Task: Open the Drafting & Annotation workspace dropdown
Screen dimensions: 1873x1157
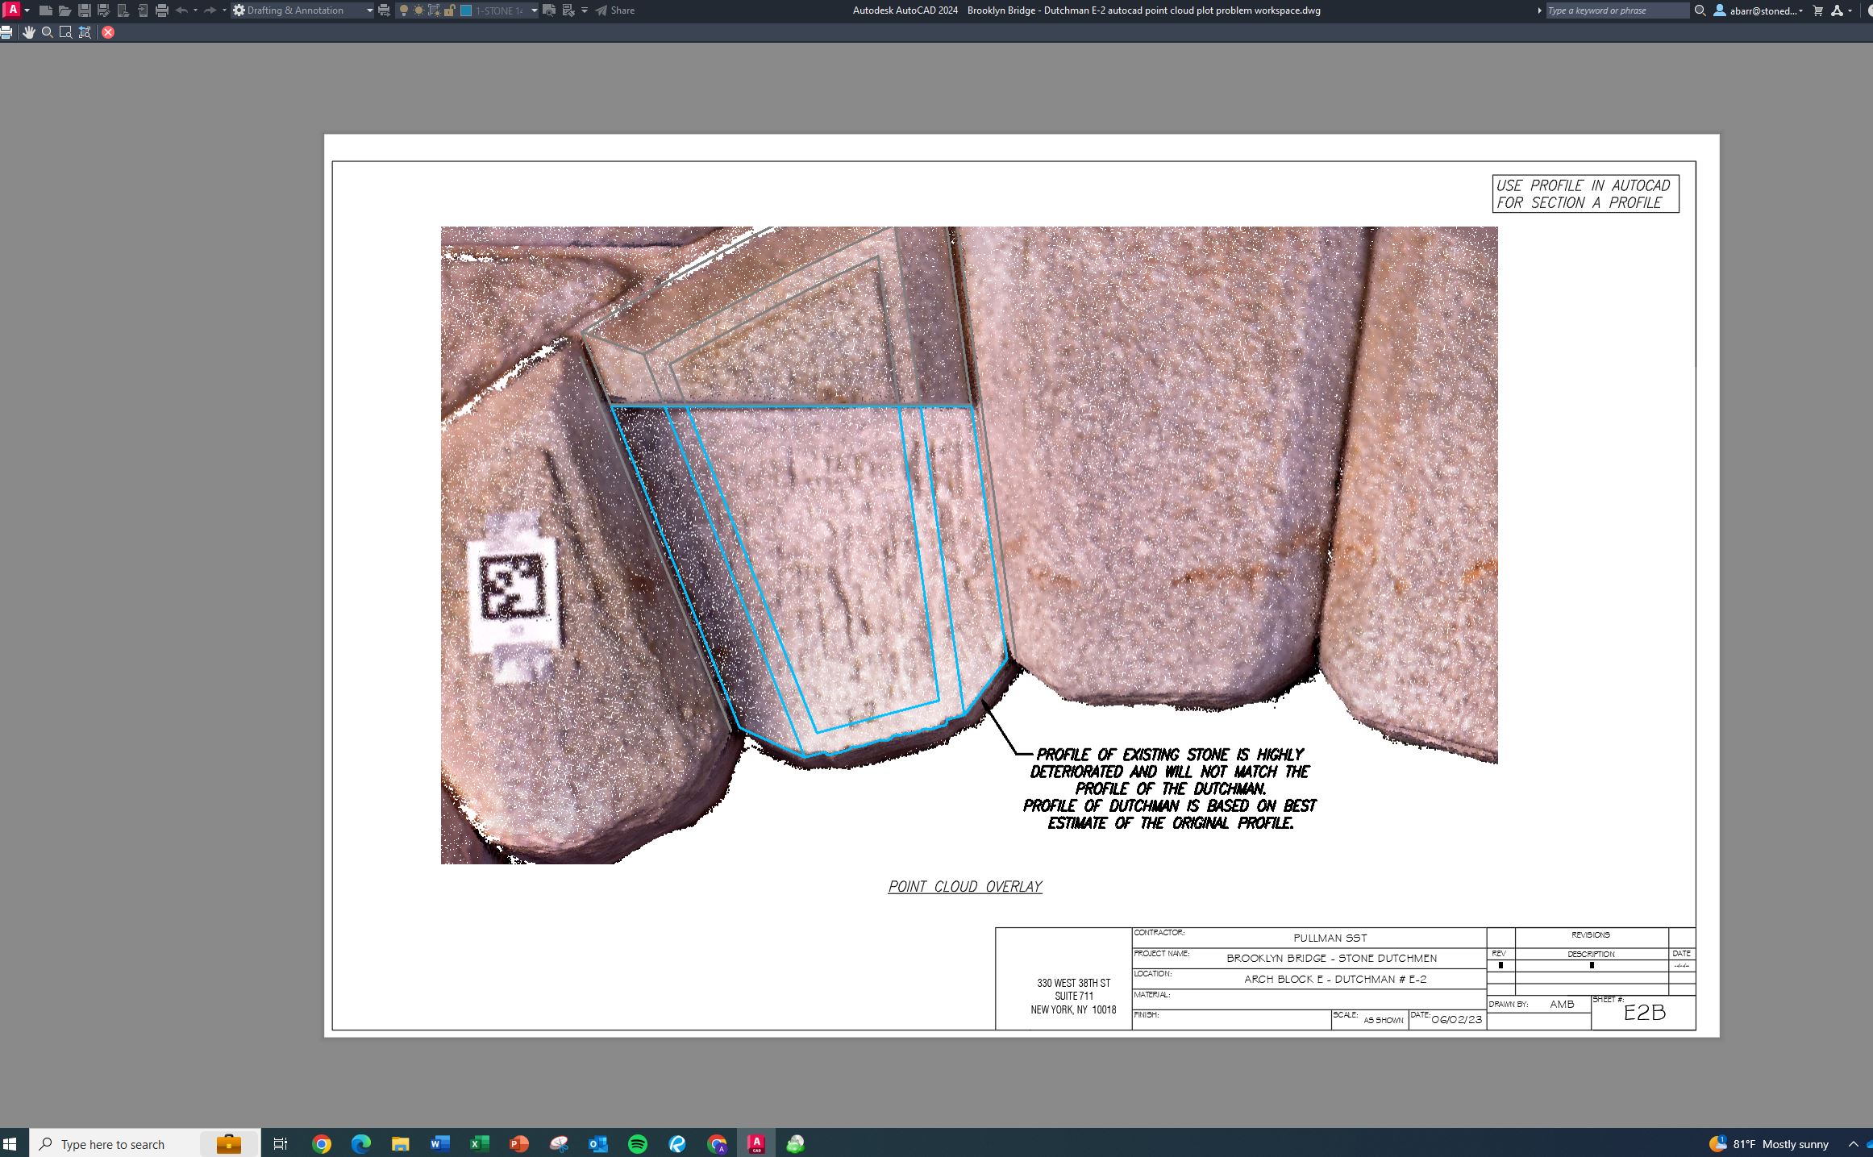Action: pyautogui.click(x=303, y=10)
